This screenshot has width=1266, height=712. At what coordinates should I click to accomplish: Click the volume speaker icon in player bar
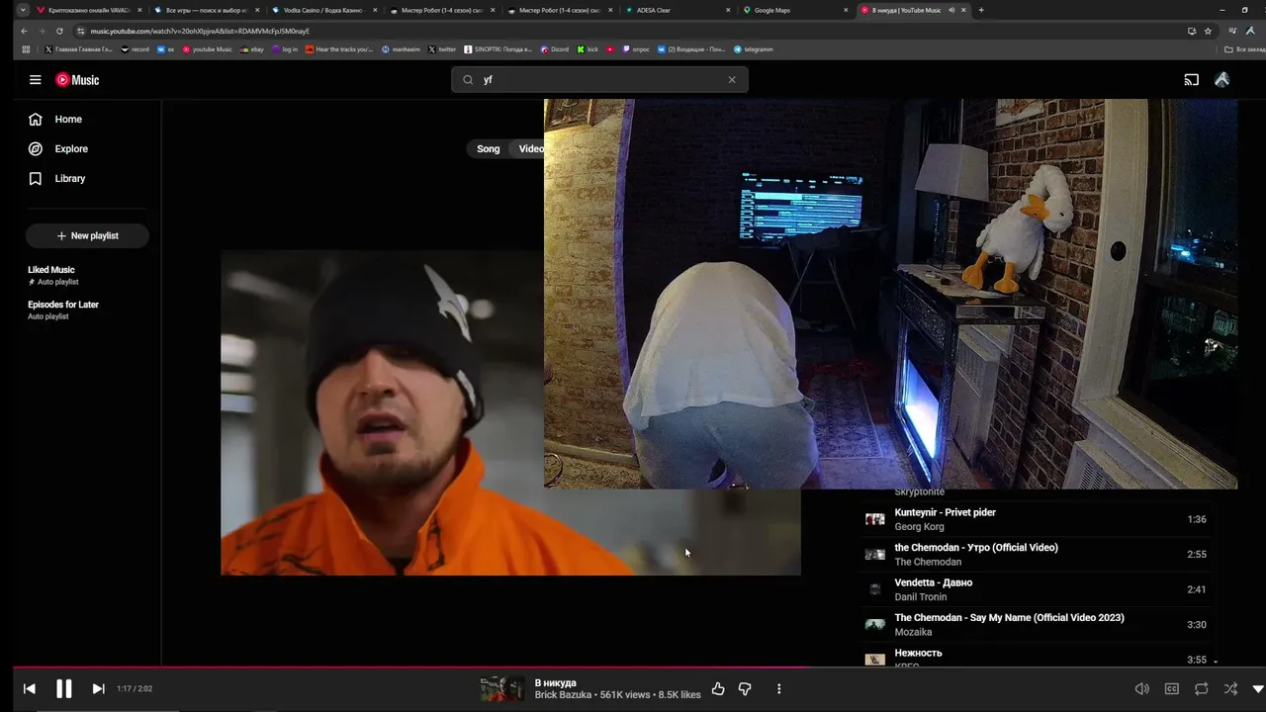point(1141,689)
